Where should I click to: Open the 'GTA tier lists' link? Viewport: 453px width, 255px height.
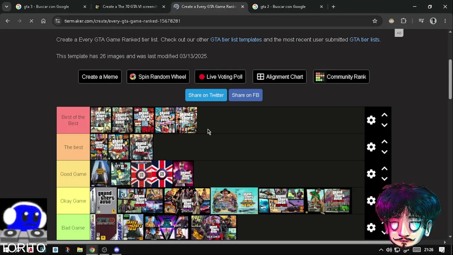[365, 40]
